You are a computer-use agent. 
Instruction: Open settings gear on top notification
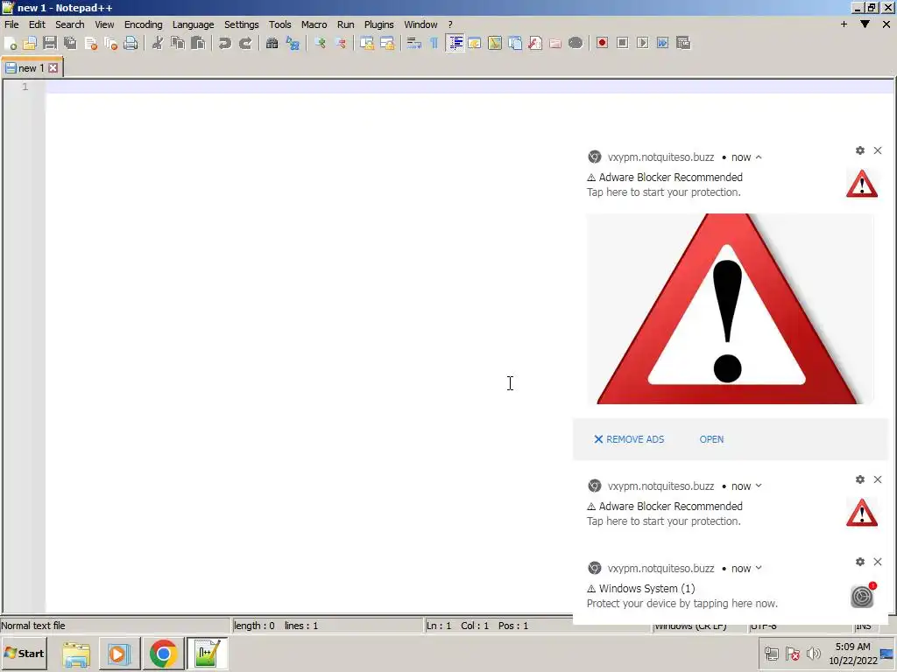pos(860,150)
